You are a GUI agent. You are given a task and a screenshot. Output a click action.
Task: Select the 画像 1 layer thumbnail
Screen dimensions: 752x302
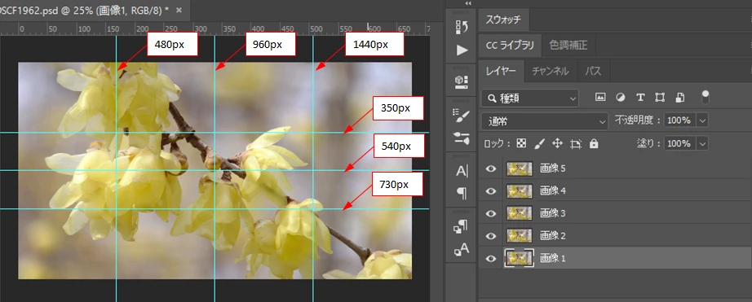(520, 258)
